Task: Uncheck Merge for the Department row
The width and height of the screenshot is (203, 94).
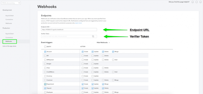Action: tap(103, 84)
